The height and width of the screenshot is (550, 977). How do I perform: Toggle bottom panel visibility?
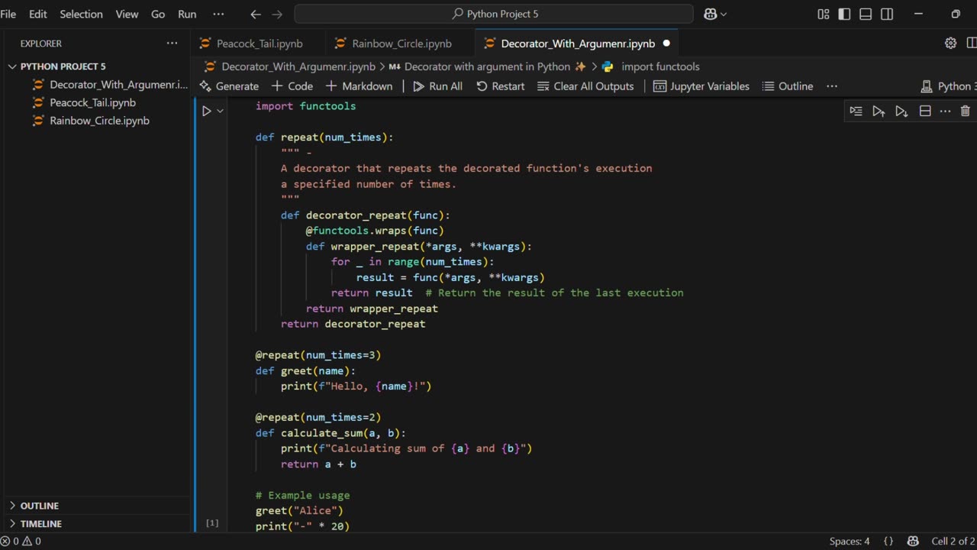click(866, 14)
